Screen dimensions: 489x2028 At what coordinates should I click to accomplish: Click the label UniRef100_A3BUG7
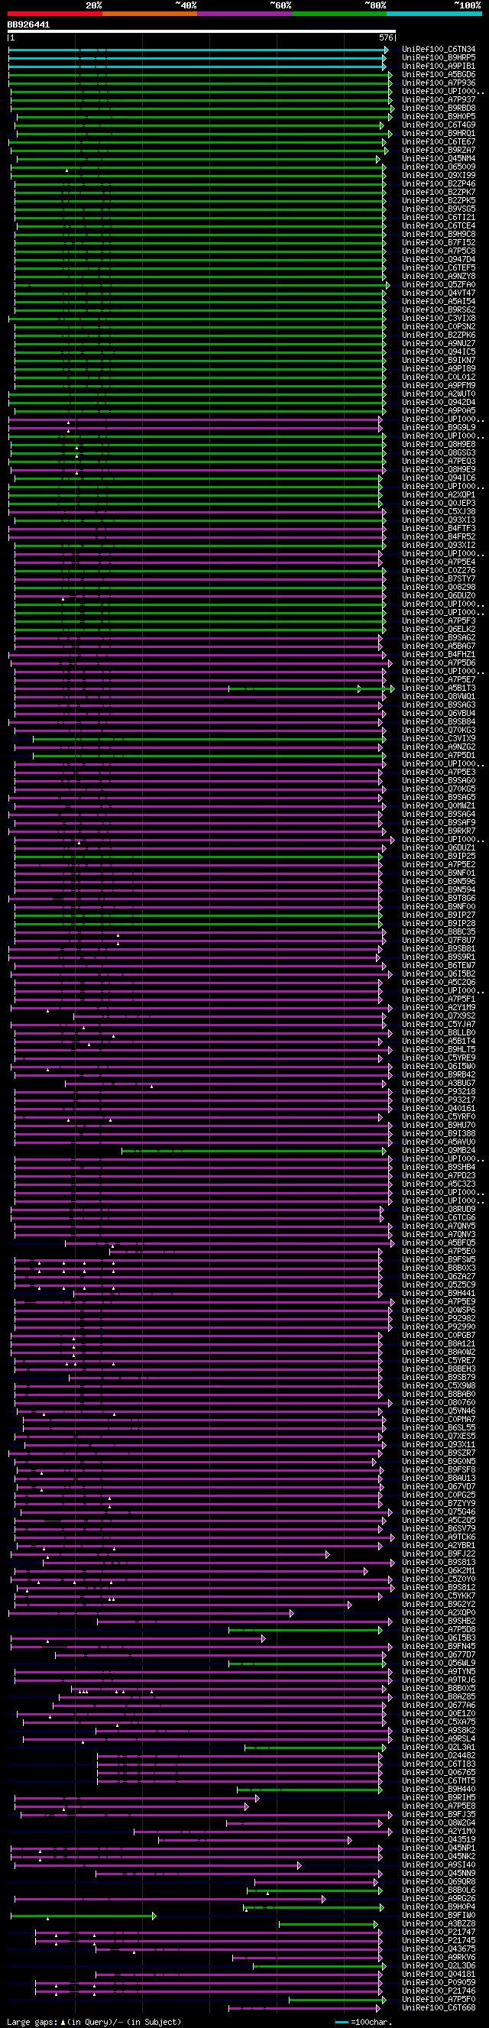click(439, 1083)
